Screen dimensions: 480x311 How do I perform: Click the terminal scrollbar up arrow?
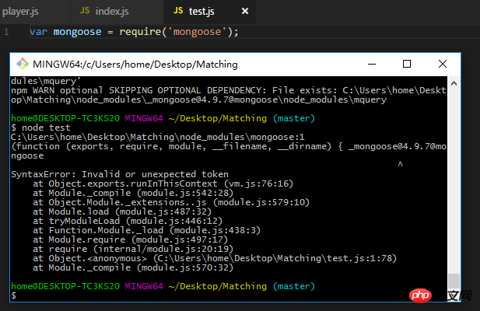click(x=454, y=83)
